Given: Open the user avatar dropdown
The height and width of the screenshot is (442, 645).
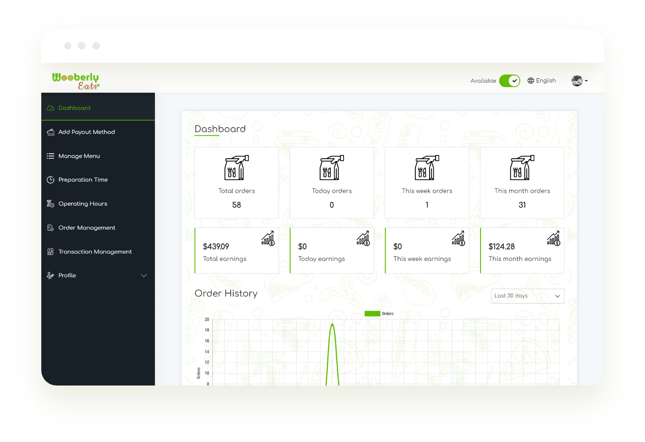Looking at the screenshot, I should pyautogui.click(x=579, y=81).
